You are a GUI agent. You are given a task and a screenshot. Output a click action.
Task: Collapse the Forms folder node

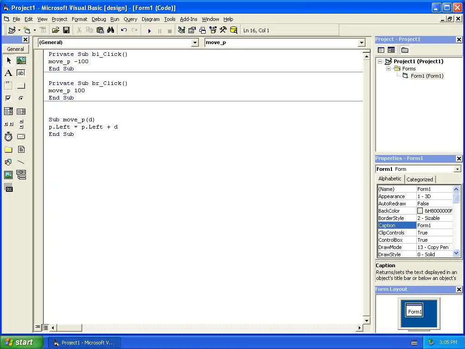point(388,69)
